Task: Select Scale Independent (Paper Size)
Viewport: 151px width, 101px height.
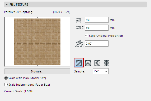Action: (x=6, y=85)
